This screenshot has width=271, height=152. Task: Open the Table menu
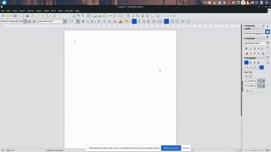(x=46, y=11)
